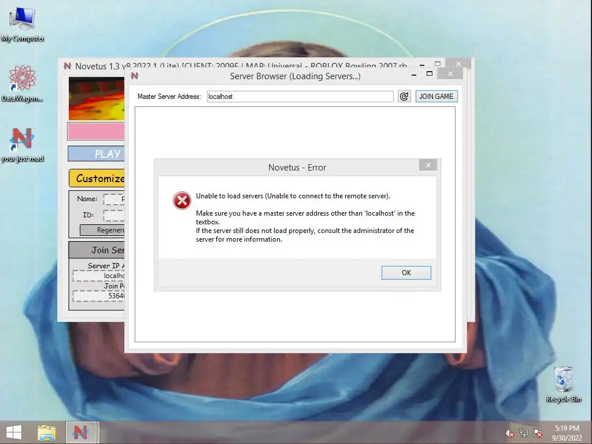The height and width of the screenshot is (444, 592).
Task: Click the Server IP field showing localhost
Action: point(98,276)
